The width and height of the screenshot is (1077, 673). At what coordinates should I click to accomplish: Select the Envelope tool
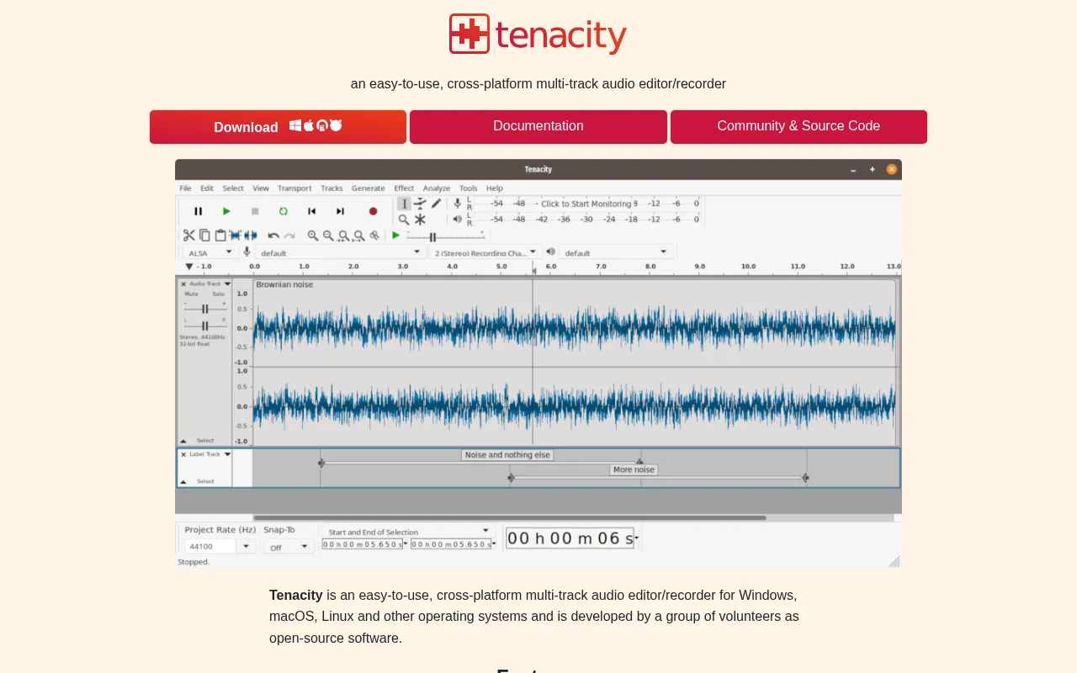click(420, 204)
